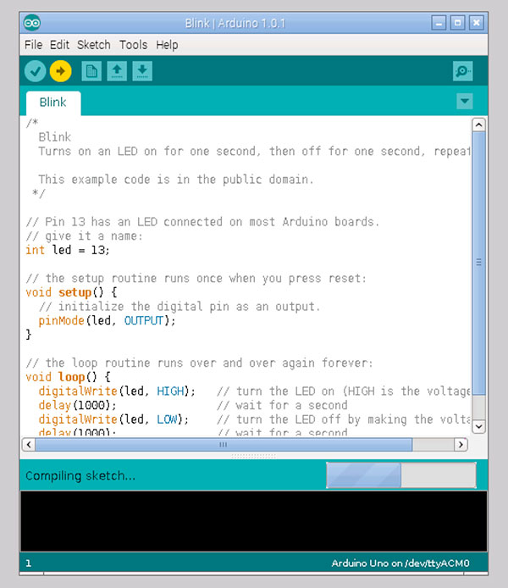Click the 'void setup() {' line
Screen dimensions: 508x588
point(71,292)
